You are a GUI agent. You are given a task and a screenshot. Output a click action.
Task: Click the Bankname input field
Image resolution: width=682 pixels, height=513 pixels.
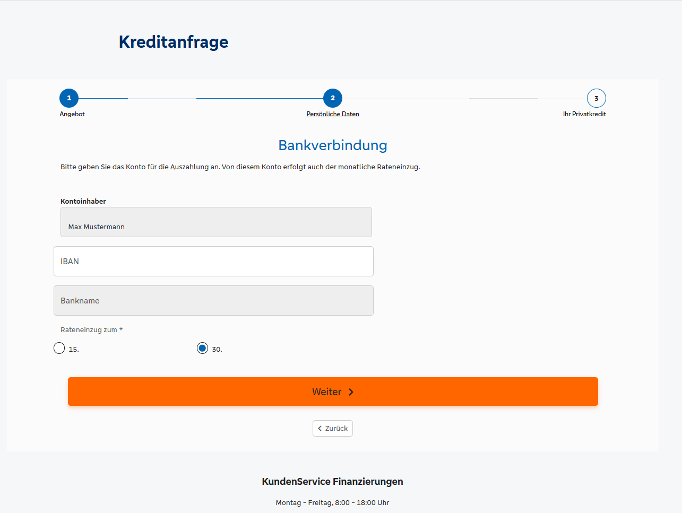[213, 301]
